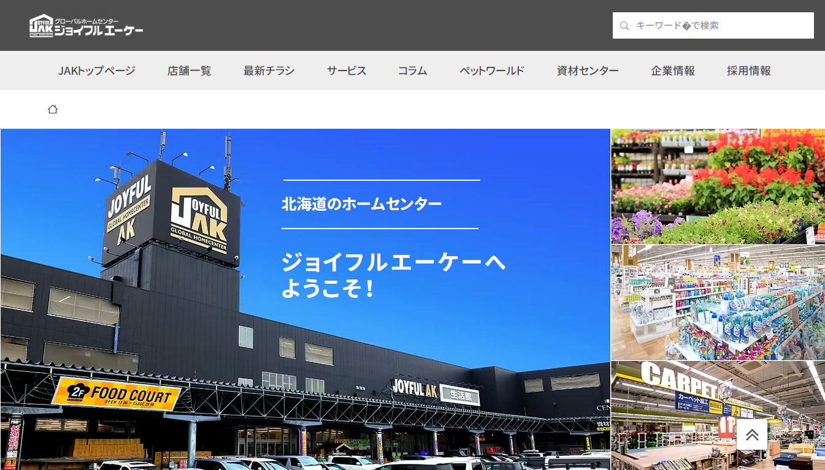825x470 pixels.
Task: Click the 北海道のホームセンター heading text
Action: pyautogui.click(x=361, y=204)
